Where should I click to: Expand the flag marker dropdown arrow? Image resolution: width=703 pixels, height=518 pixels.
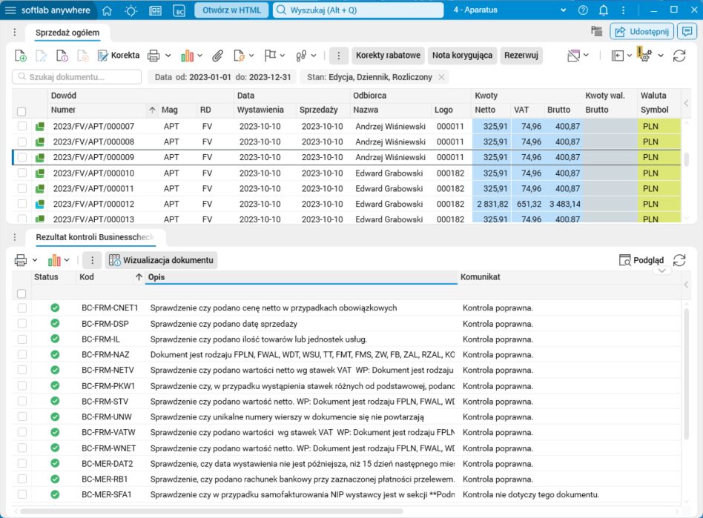284,56
